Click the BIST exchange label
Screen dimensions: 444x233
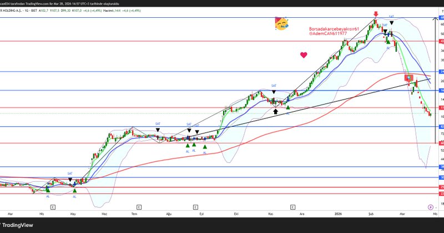click(34, 11)
